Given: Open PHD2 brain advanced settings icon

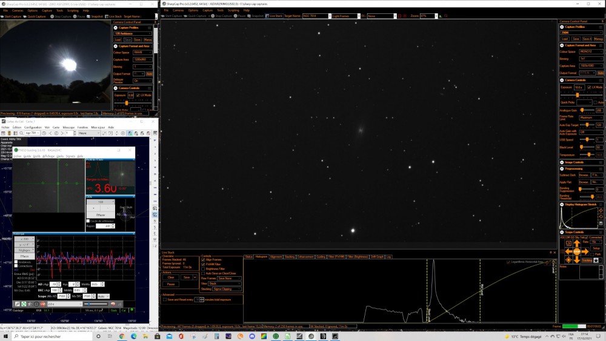Looking at the screenshot, I should coord(113,304).
